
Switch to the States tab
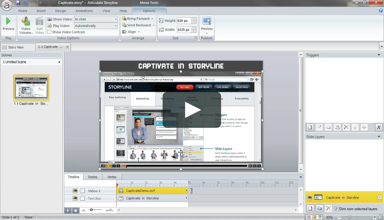click(92, 177)
